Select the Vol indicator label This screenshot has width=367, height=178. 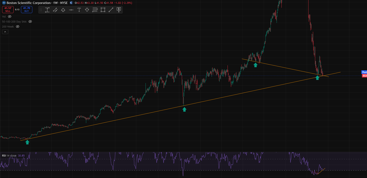(x=4, y=16)
